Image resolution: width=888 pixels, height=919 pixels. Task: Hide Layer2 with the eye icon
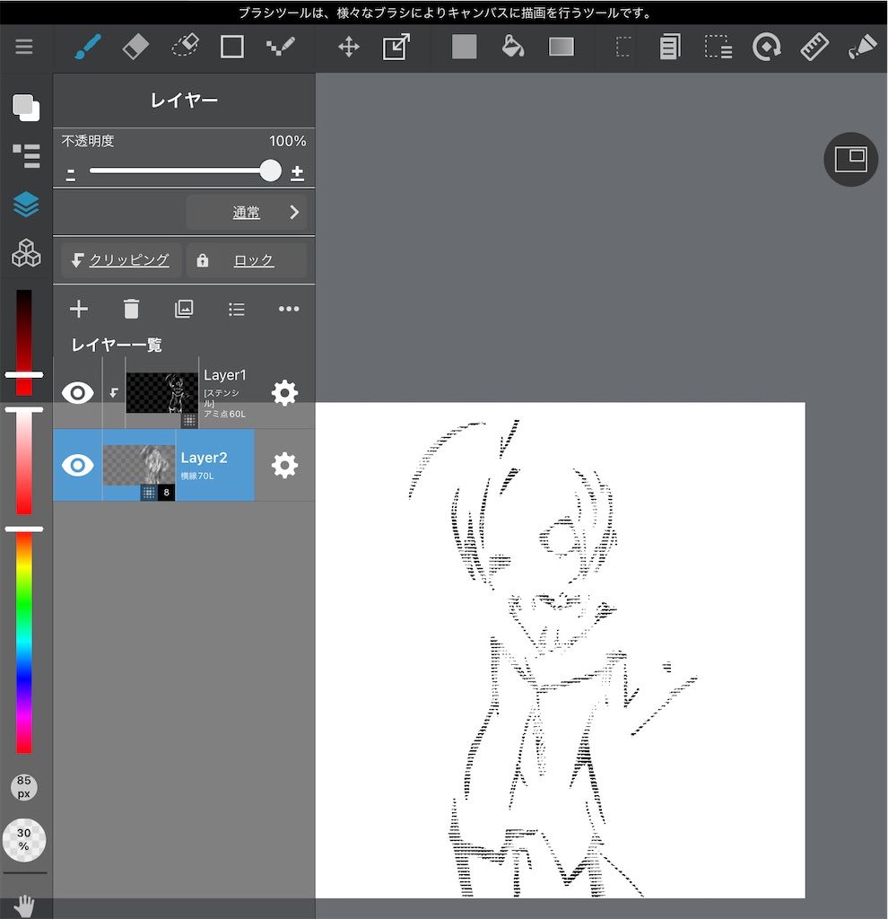[x=78, y=465]
